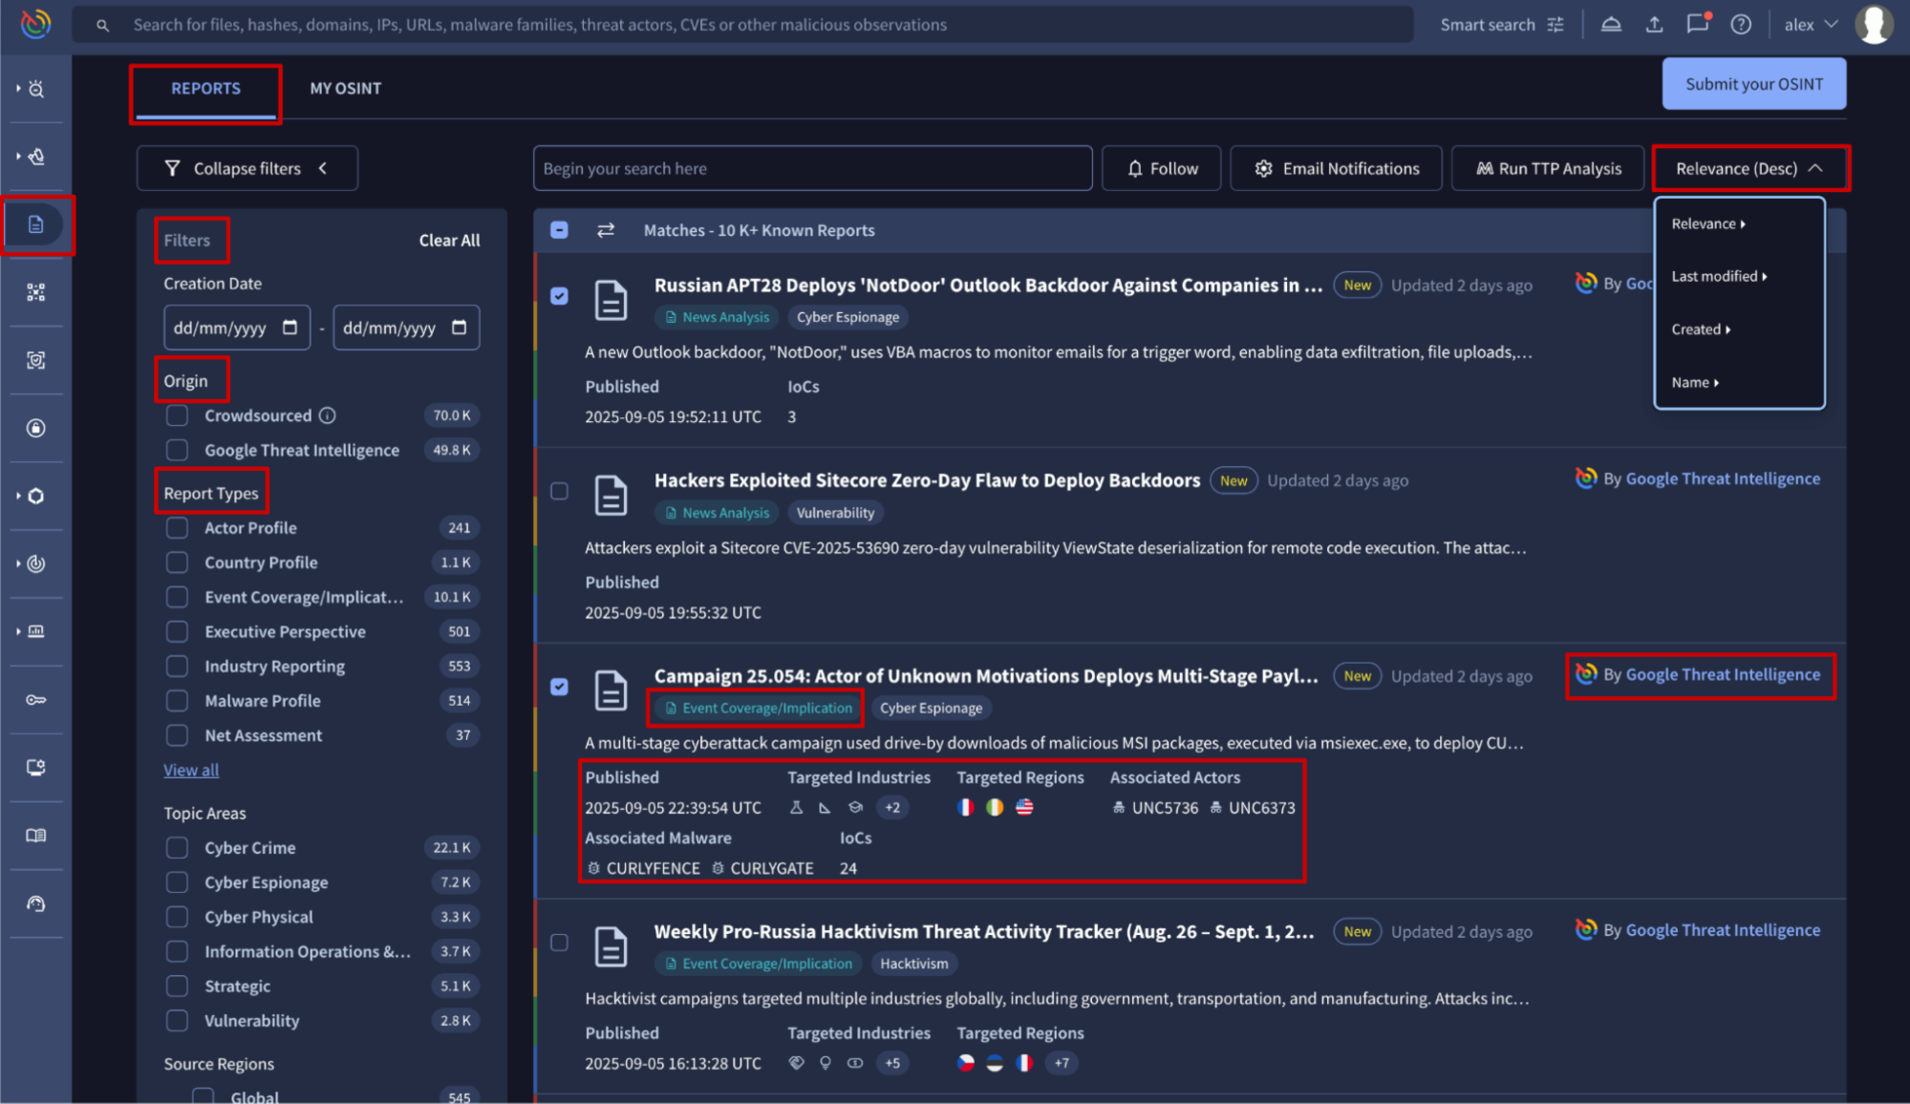Click the Run TTP Analysis button
1910x1104 pixels.
[1548, 169]
